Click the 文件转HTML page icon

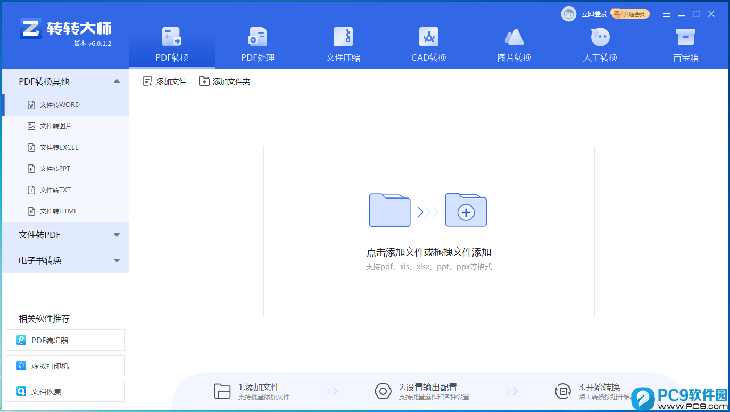pos(31,211)
